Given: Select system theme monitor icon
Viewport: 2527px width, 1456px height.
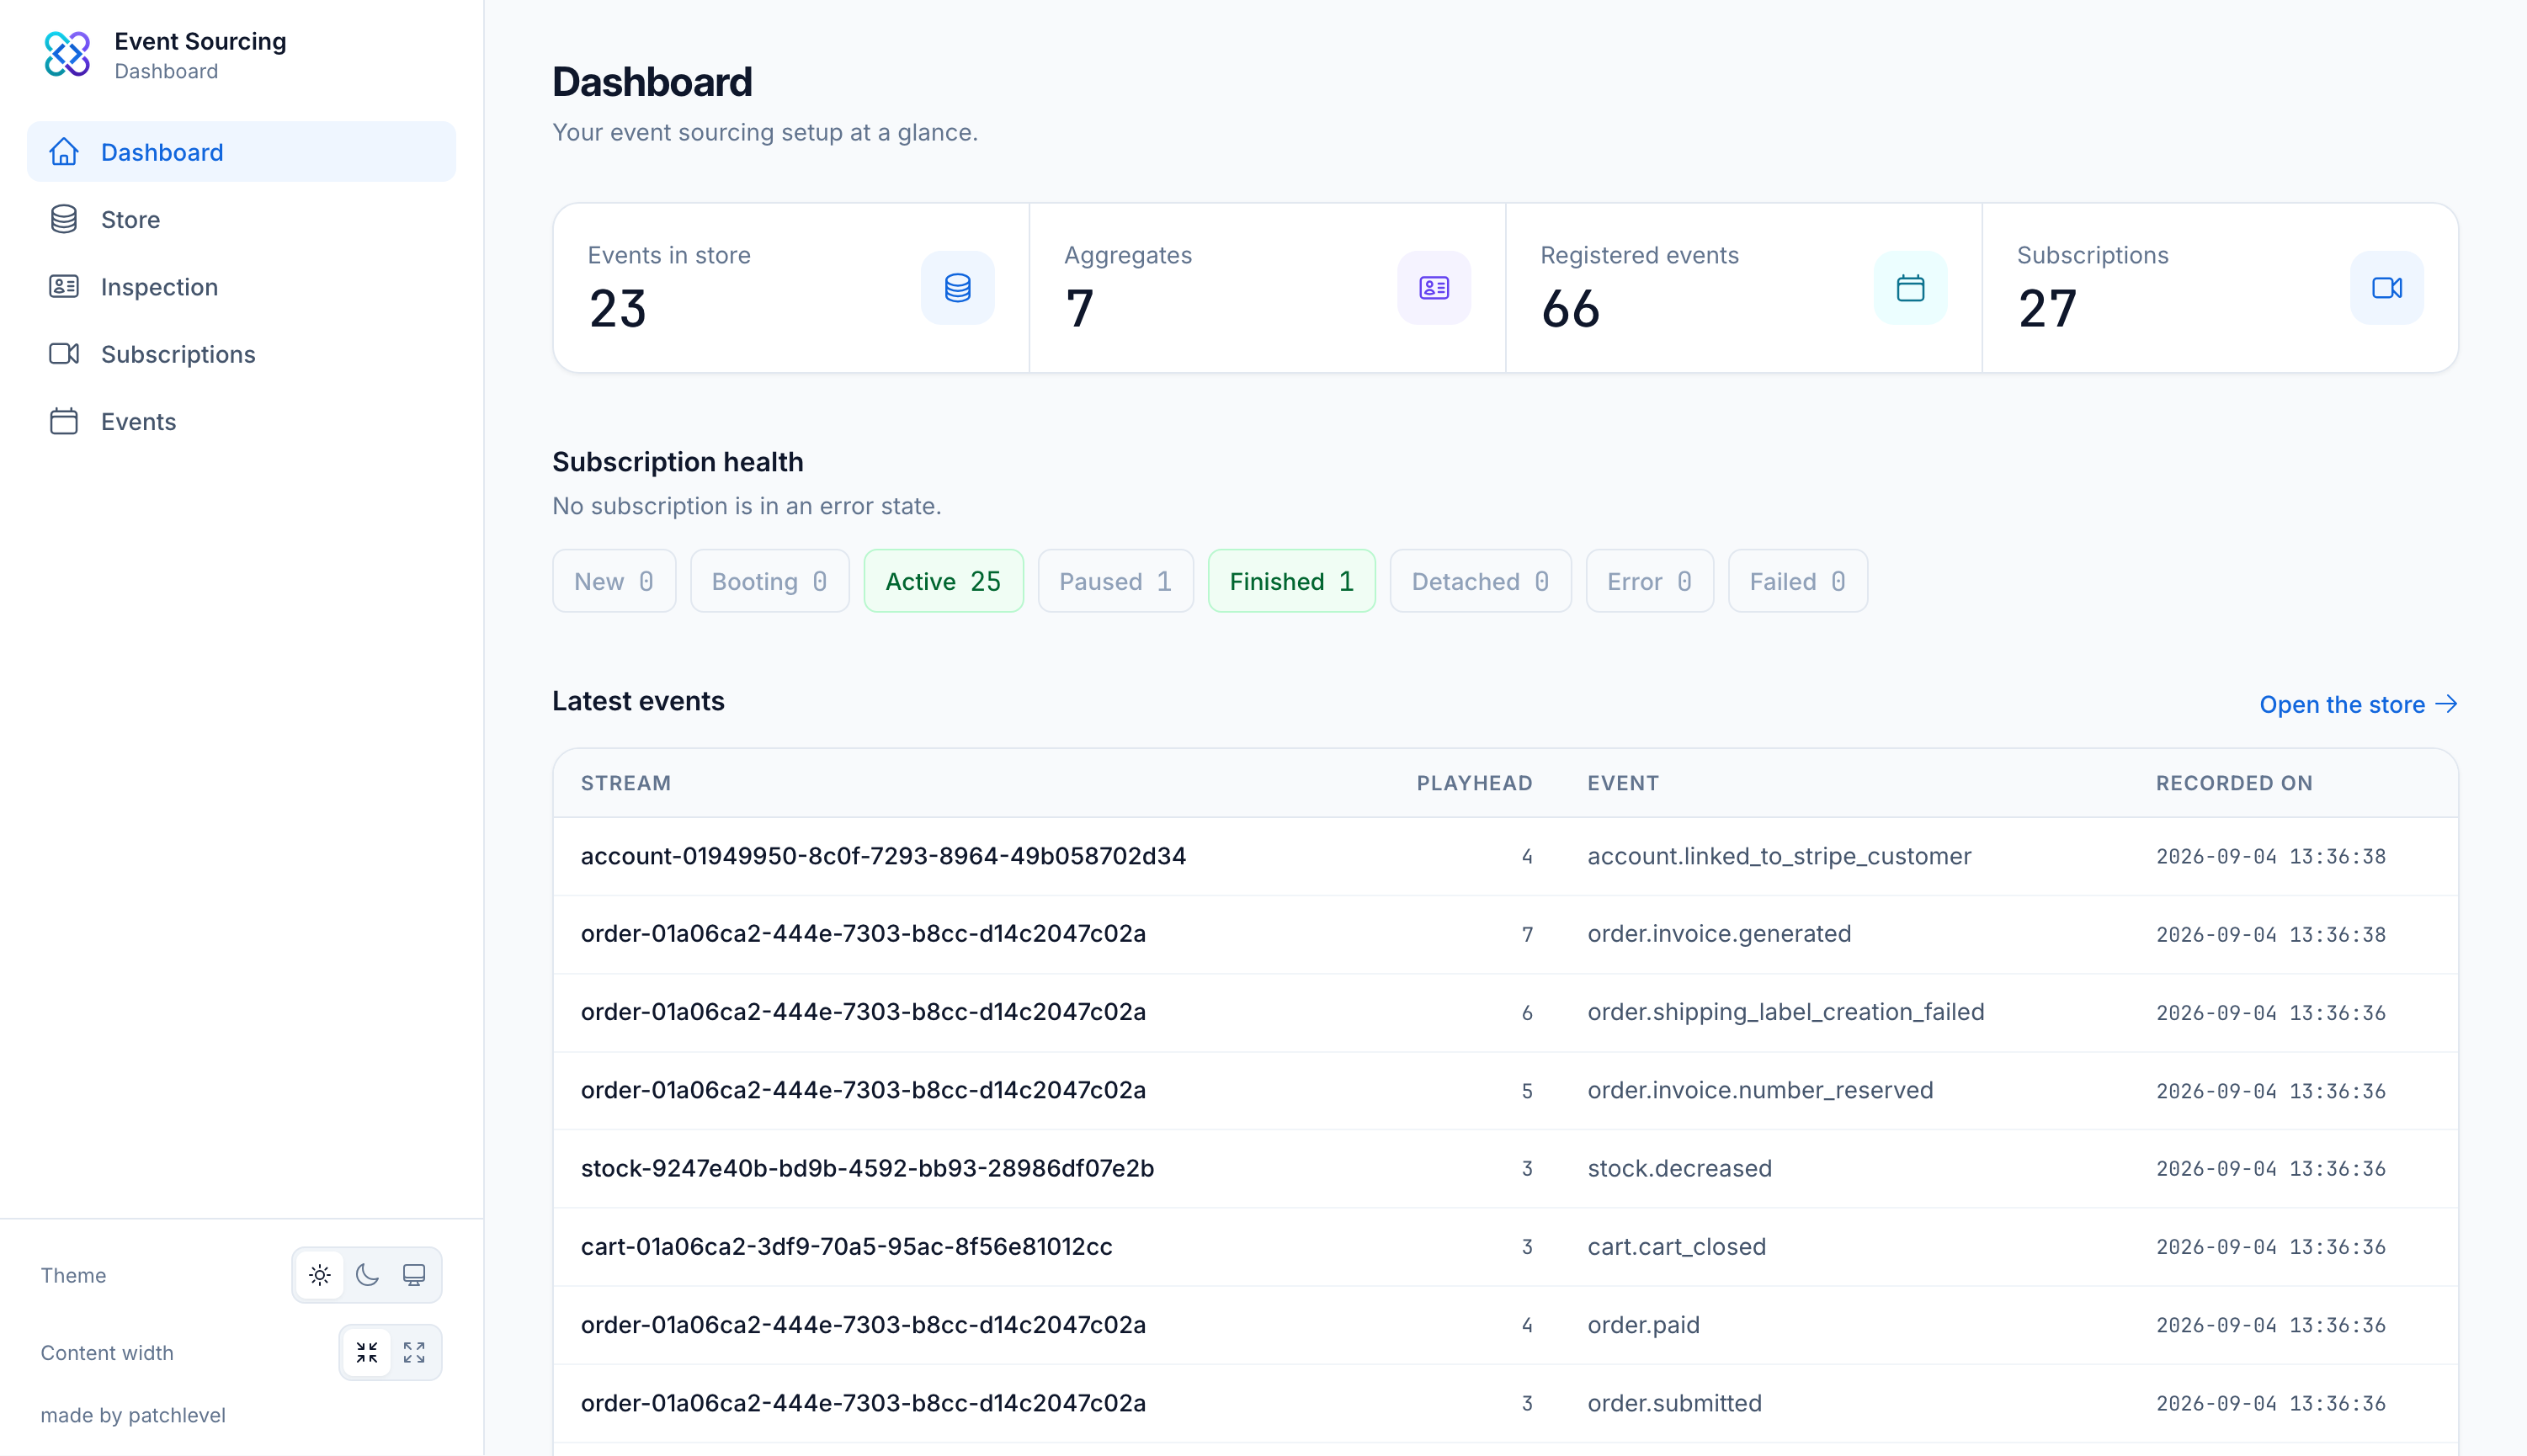Looking at the screenshot, I should click(x=414, y=1275).
